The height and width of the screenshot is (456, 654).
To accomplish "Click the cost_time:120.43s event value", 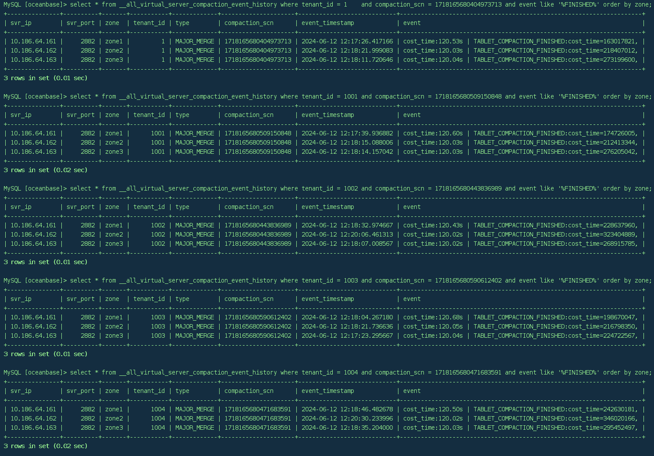I will click(x=433, y=225).
